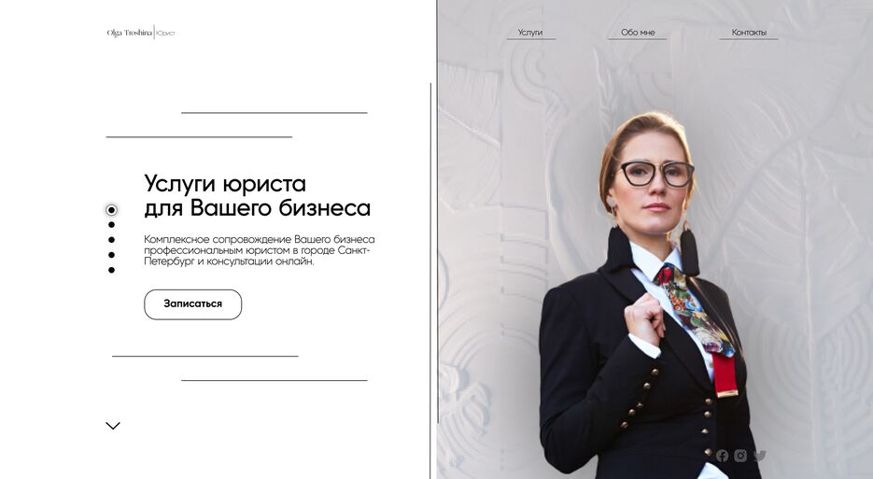Click the down chevron arrow below the lines
Image resolution: width=873 pixels, height=479 pixels.
coord(113,426)
